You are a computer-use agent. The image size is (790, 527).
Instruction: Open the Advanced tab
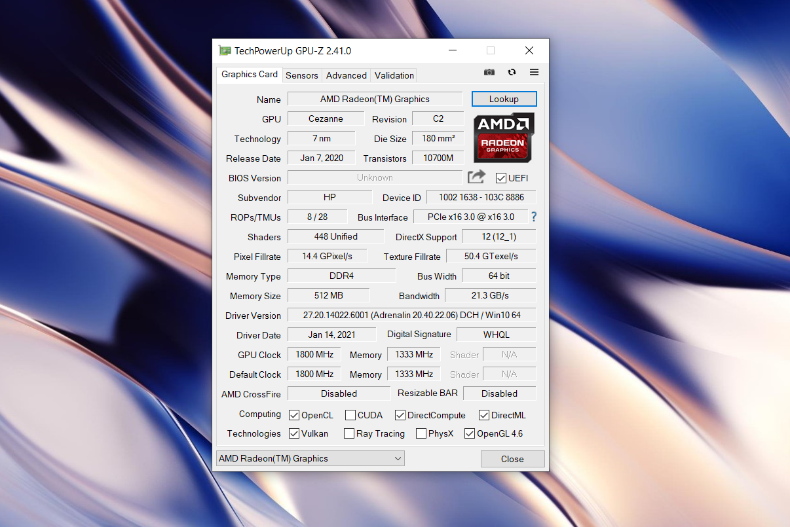click(x=347, y=75)
